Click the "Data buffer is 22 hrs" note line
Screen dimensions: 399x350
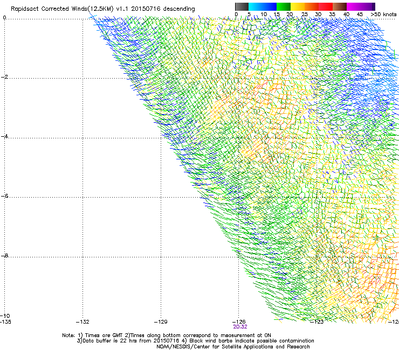(x=195, y=341)
